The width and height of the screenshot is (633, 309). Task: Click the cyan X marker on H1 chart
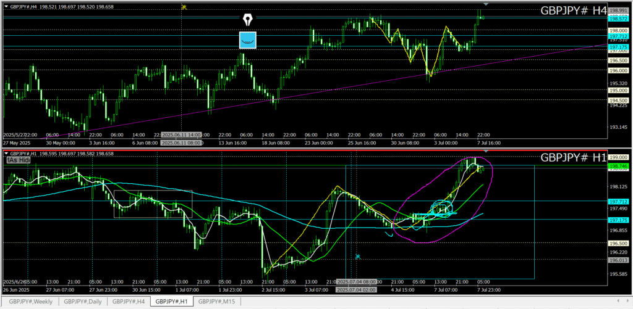coord(357,256)
